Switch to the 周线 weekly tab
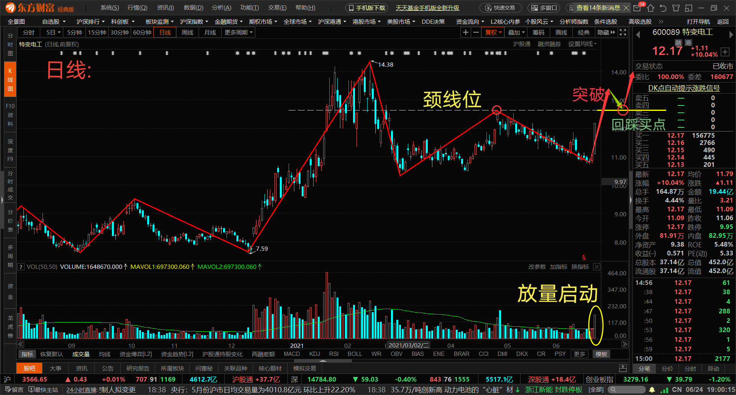The width and height of the screenshot is (736, 395). pyautogui.click(x=187, y=33)
